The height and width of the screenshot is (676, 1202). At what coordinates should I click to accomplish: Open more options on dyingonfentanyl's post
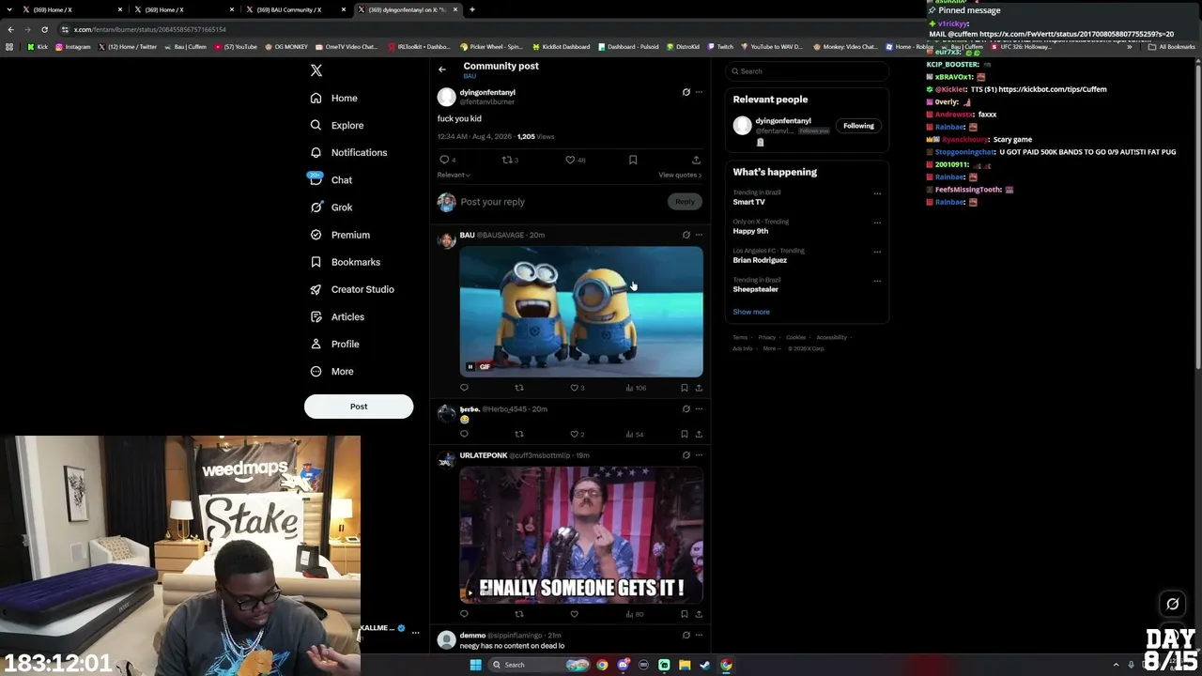(699, 92)
